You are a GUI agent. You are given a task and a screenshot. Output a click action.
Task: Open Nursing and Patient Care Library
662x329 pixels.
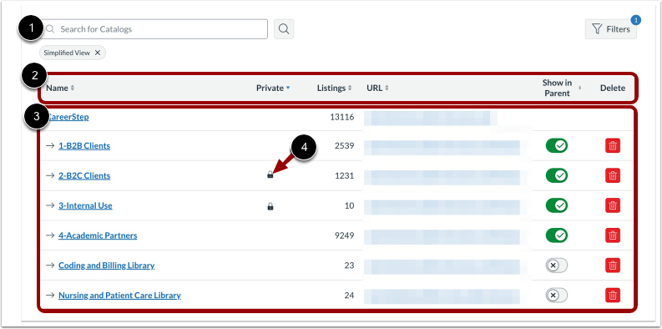click(119, 296)
